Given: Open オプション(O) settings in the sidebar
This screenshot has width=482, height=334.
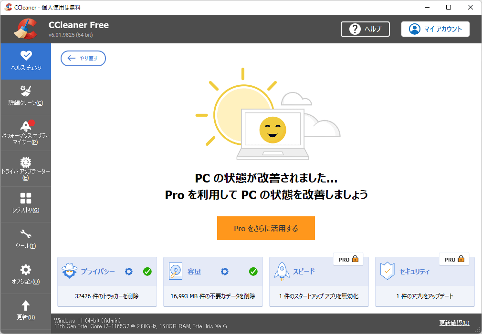Looking at the screenshot, I should tap(26, 276).
